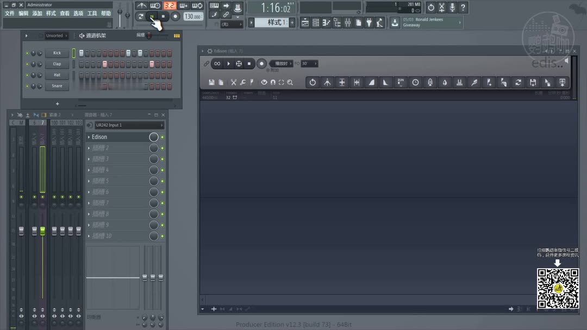Open the 文件 menu
Viewport: 587px width, 330px height.
pyautogui.click(x=9, y=13)
